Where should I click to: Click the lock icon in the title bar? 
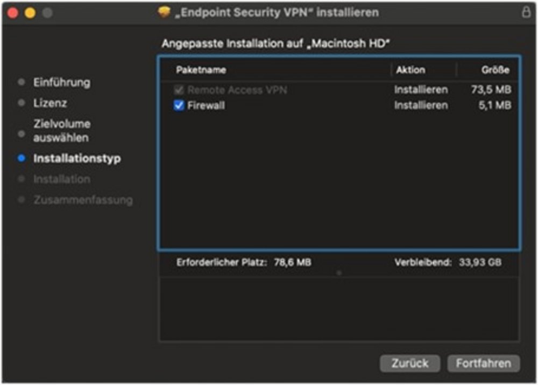(526, 12)
